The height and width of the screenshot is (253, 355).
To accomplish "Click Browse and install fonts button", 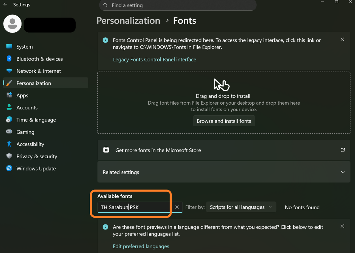I will tap(224, 121).
